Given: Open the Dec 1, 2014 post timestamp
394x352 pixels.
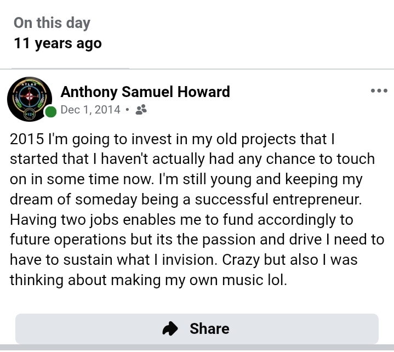Looking at the screenshot, I should pyautogui.click(x=90, y=110).
